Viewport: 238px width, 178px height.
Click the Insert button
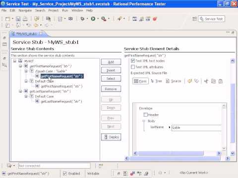tap(111, 70)
